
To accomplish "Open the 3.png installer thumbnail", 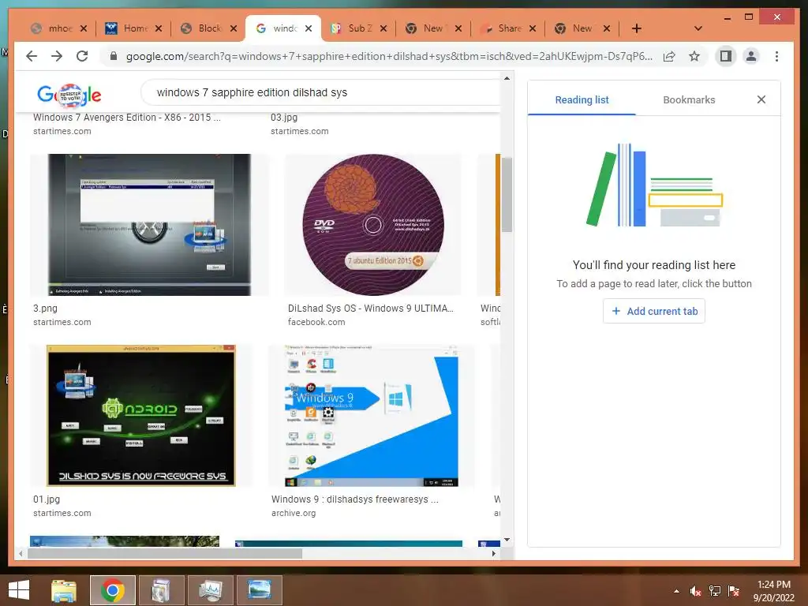I will tap(149, 225).
